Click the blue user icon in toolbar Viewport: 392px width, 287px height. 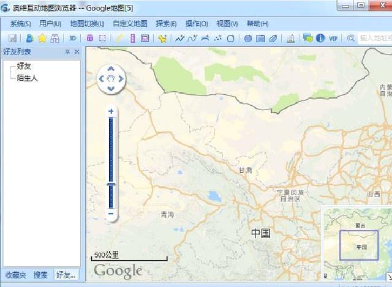click(30, 38)
